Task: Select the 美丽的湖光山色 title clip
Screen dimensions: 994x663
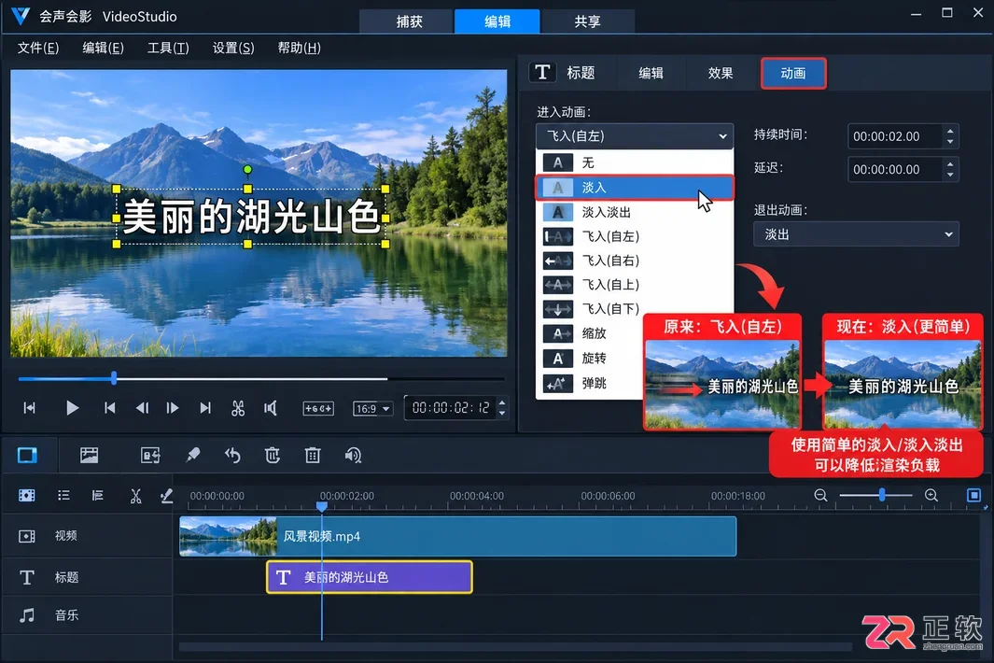Action: pos(370,577)
